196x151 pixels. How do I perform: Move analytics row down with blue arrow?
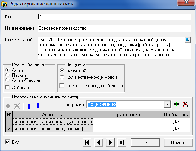tap(38, 106)
